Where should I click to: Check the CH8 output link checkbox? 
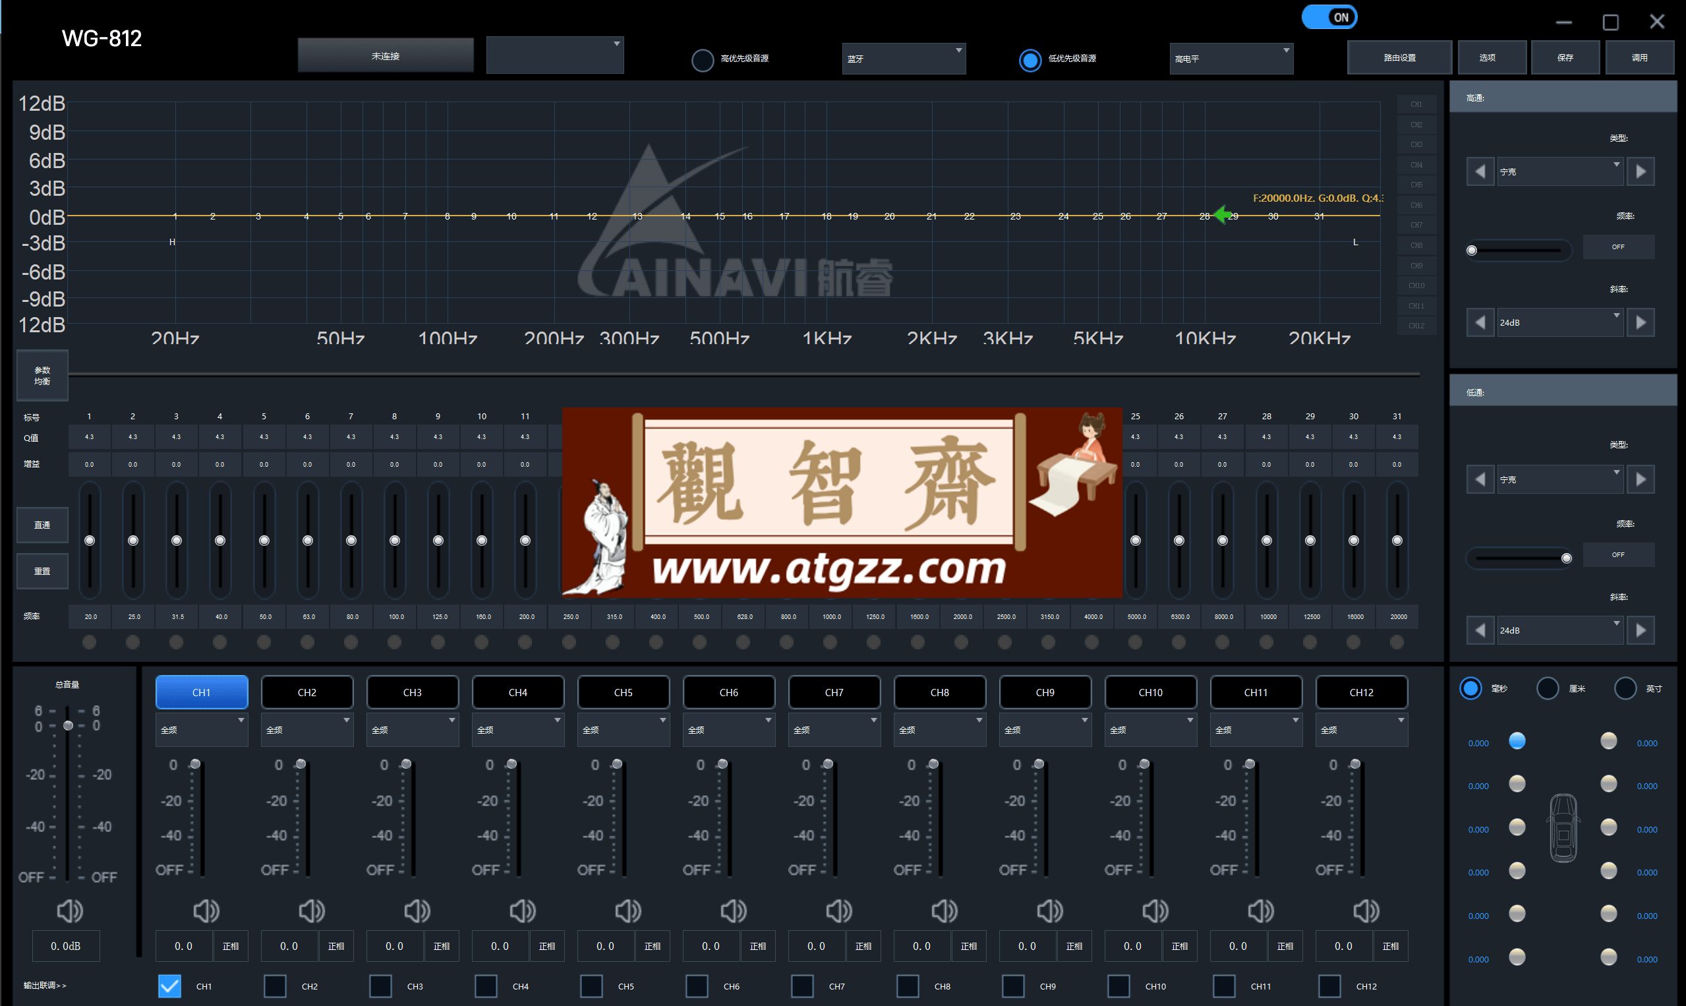point(908,986)
